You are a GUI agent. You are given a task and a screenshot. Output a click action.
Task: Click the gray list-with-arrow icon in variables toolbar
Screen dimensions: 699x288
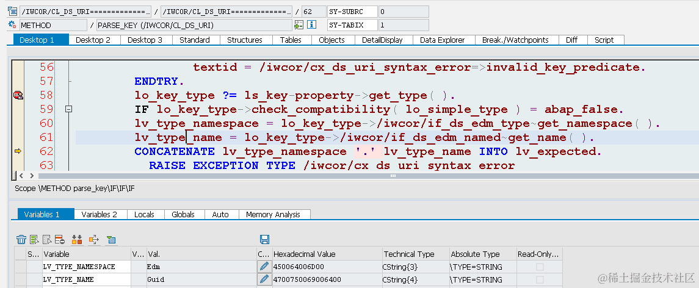click(47, 240)
